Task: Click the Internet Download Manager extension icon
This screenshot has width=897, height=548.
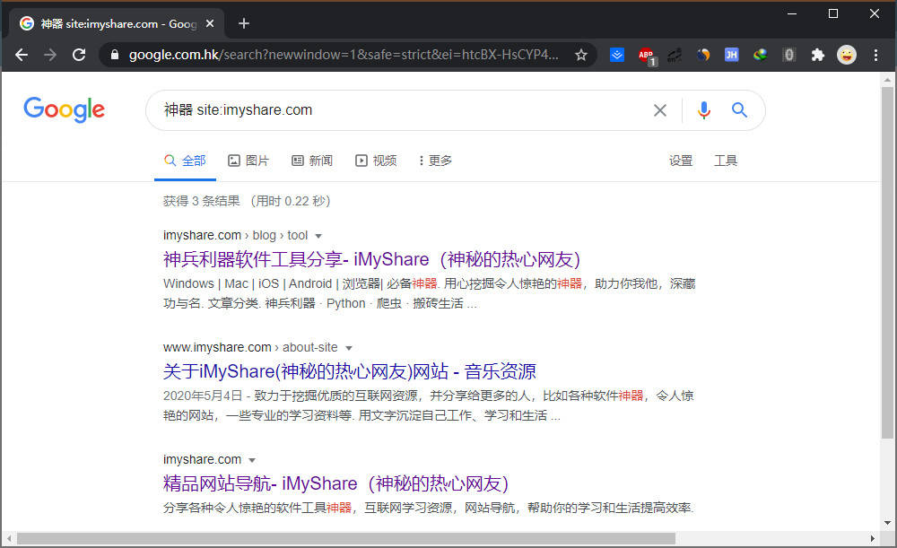Action: [x=760, y=55]
